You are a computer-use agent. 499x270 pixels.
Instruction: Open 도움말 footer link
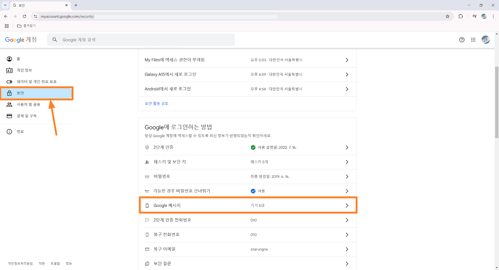(55, 263)
